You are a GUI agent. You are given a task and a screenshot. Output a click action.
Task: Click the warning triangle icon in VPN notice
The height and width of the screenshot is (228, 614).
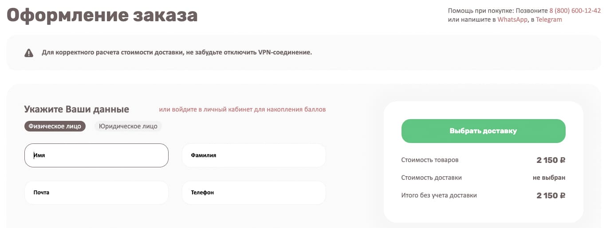(29, 53)
